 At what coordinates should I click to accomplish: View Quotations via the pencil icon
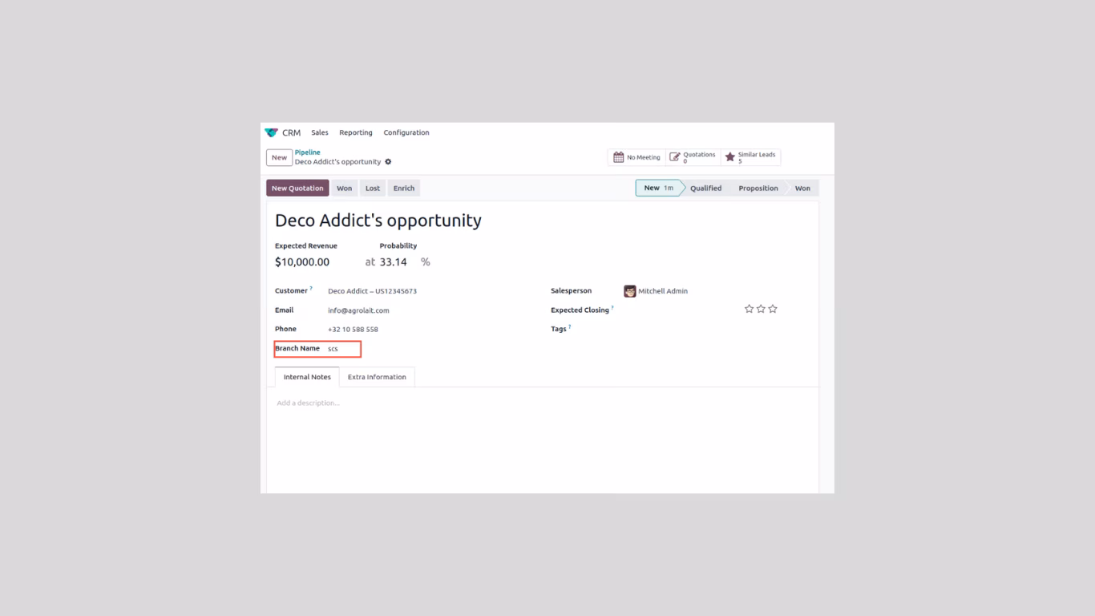point(675,157)
